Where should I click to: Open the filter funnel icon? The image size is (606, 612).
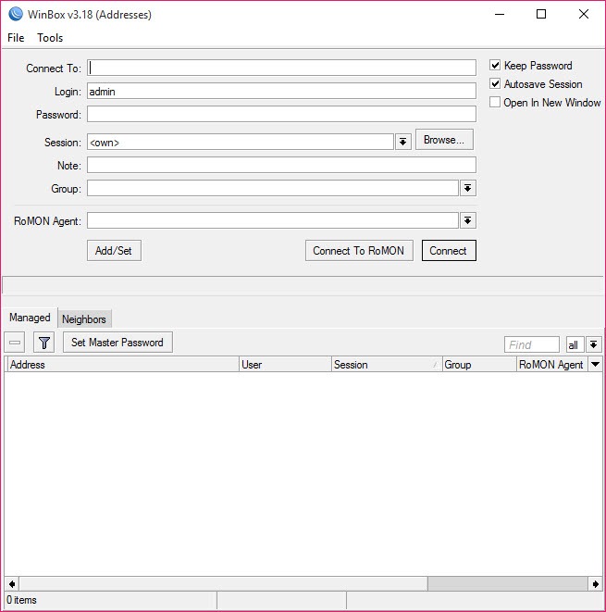pyautogui.click(x=43, y=343)
